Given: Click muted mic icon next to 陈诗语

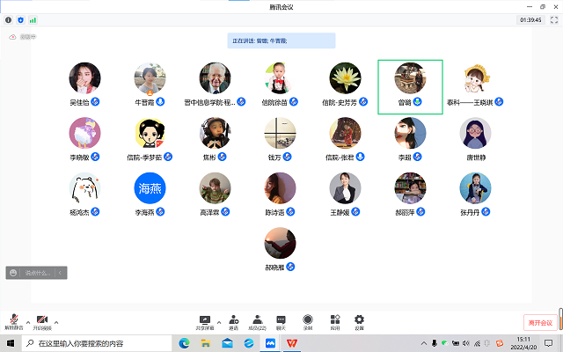Looking at the screenshot, I should 290,211.
